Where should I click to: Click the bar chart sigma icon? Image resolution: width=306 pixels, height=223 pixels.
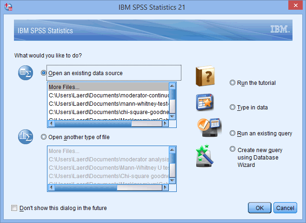tap(26, 137)
